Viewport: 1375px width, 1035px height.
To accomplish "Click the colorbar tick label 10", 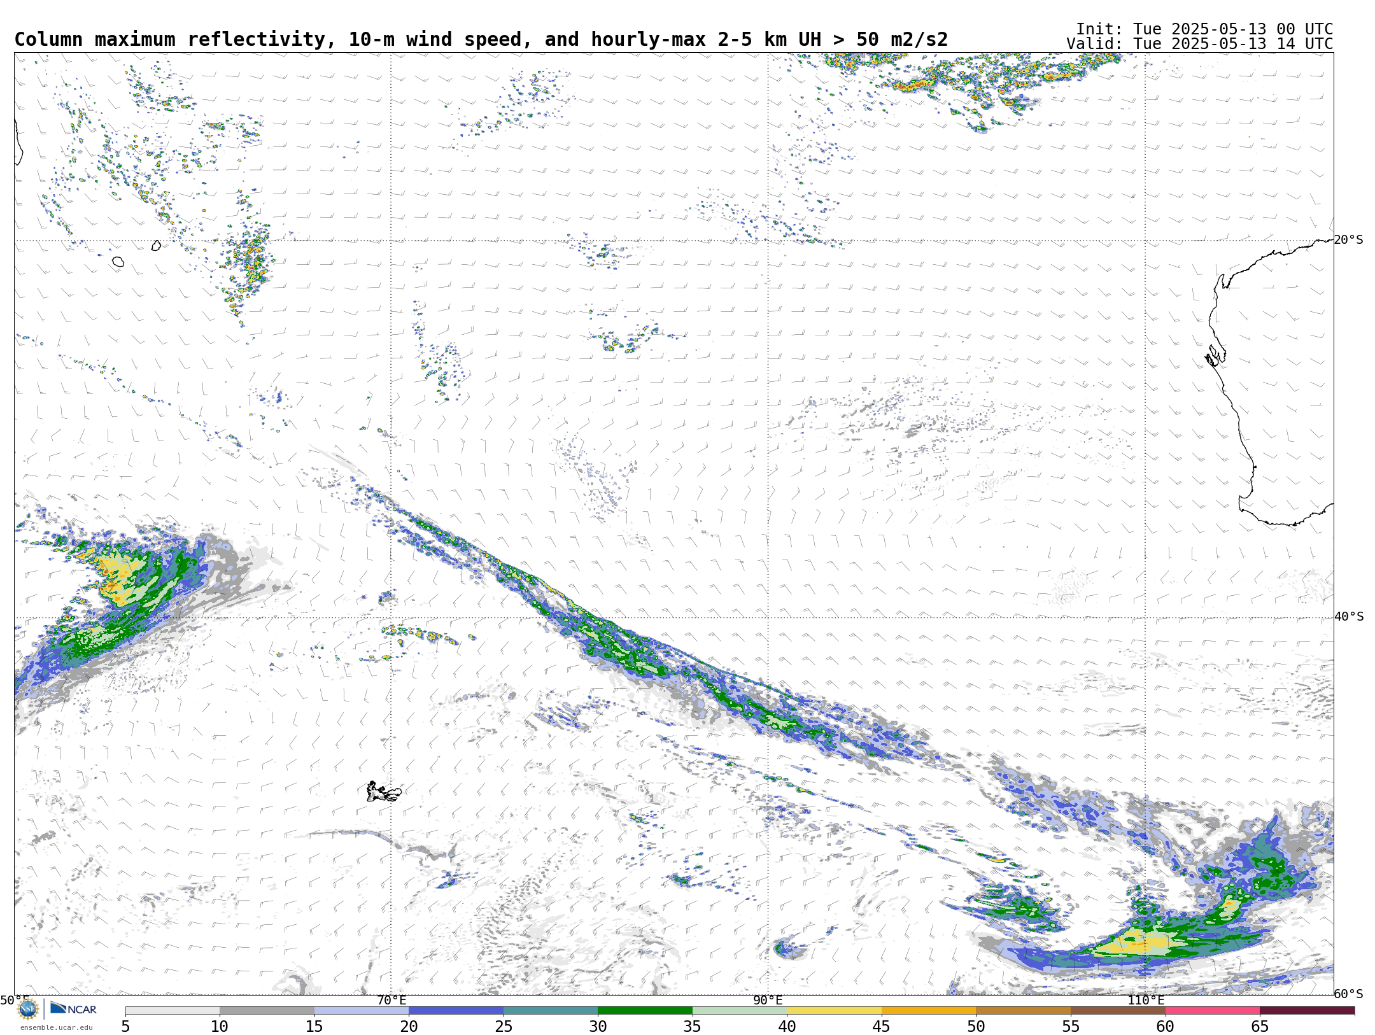I will [220, 1027].
